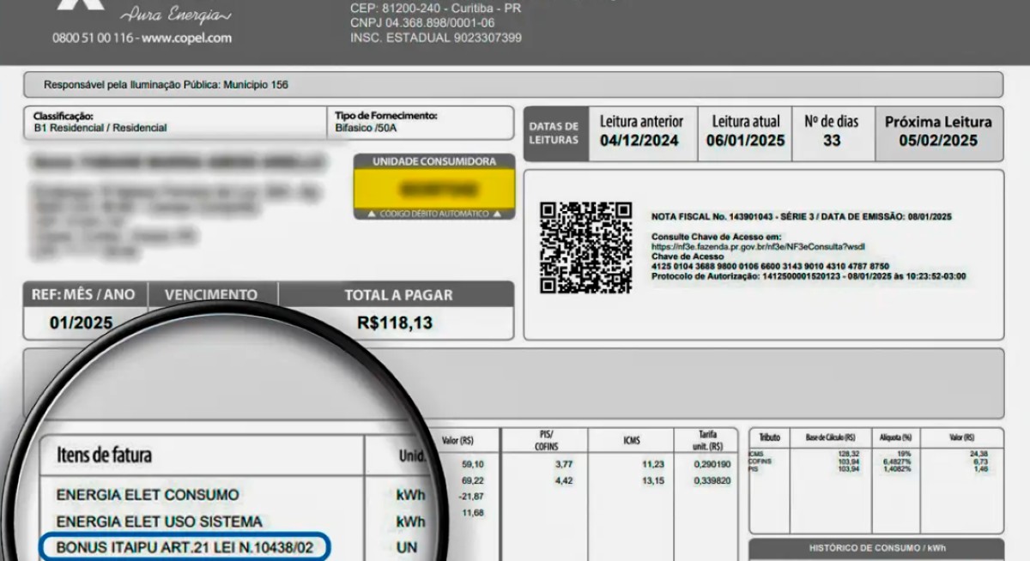
Task: Click the 'Alíquota (%)' header
Action: point(895,437)
